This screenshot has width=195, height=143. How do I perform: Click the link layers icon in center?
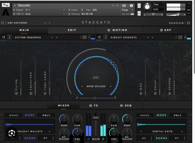click(96, 78)
